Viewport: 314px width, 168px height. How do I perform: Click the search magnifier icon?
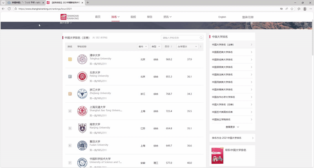[201, 38]
